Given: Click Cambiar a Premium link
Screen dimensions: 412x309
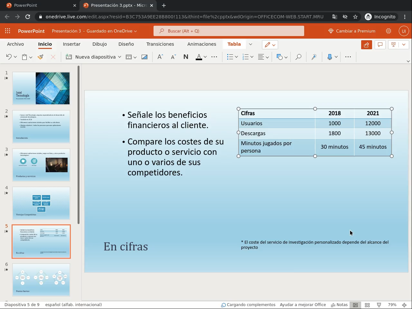Looking at the screenshot, I should (352, 31).
